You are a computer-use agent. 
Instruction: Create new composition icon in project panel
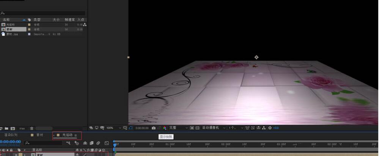(13, 128)
